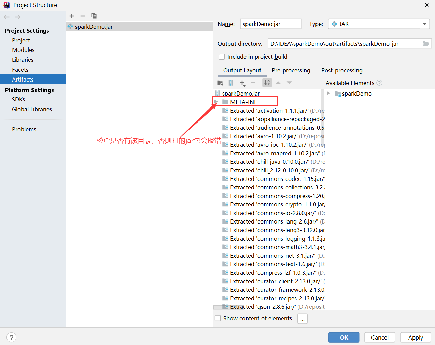Switch to the Pre-processing tab

pyautogui.click(x=291, y=70)
